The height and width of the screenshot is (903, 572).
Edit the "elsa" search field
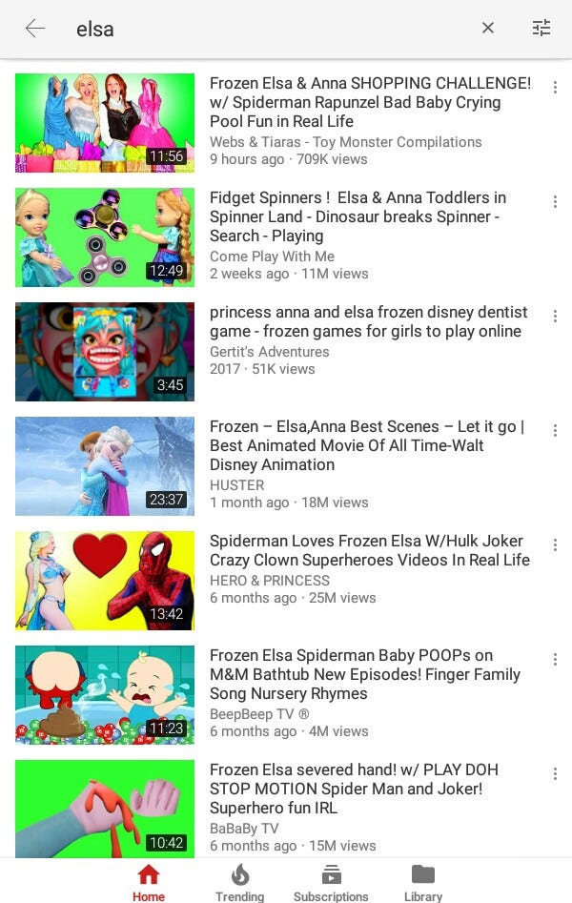271,29
